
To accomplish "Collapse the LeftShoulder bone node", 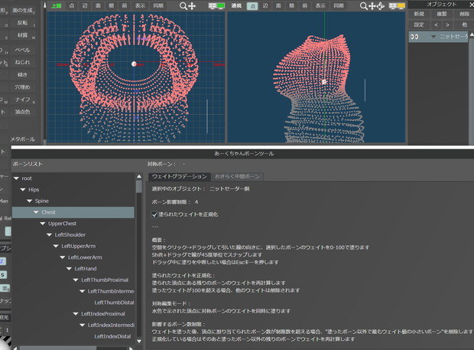I will [x=49, y=234].
